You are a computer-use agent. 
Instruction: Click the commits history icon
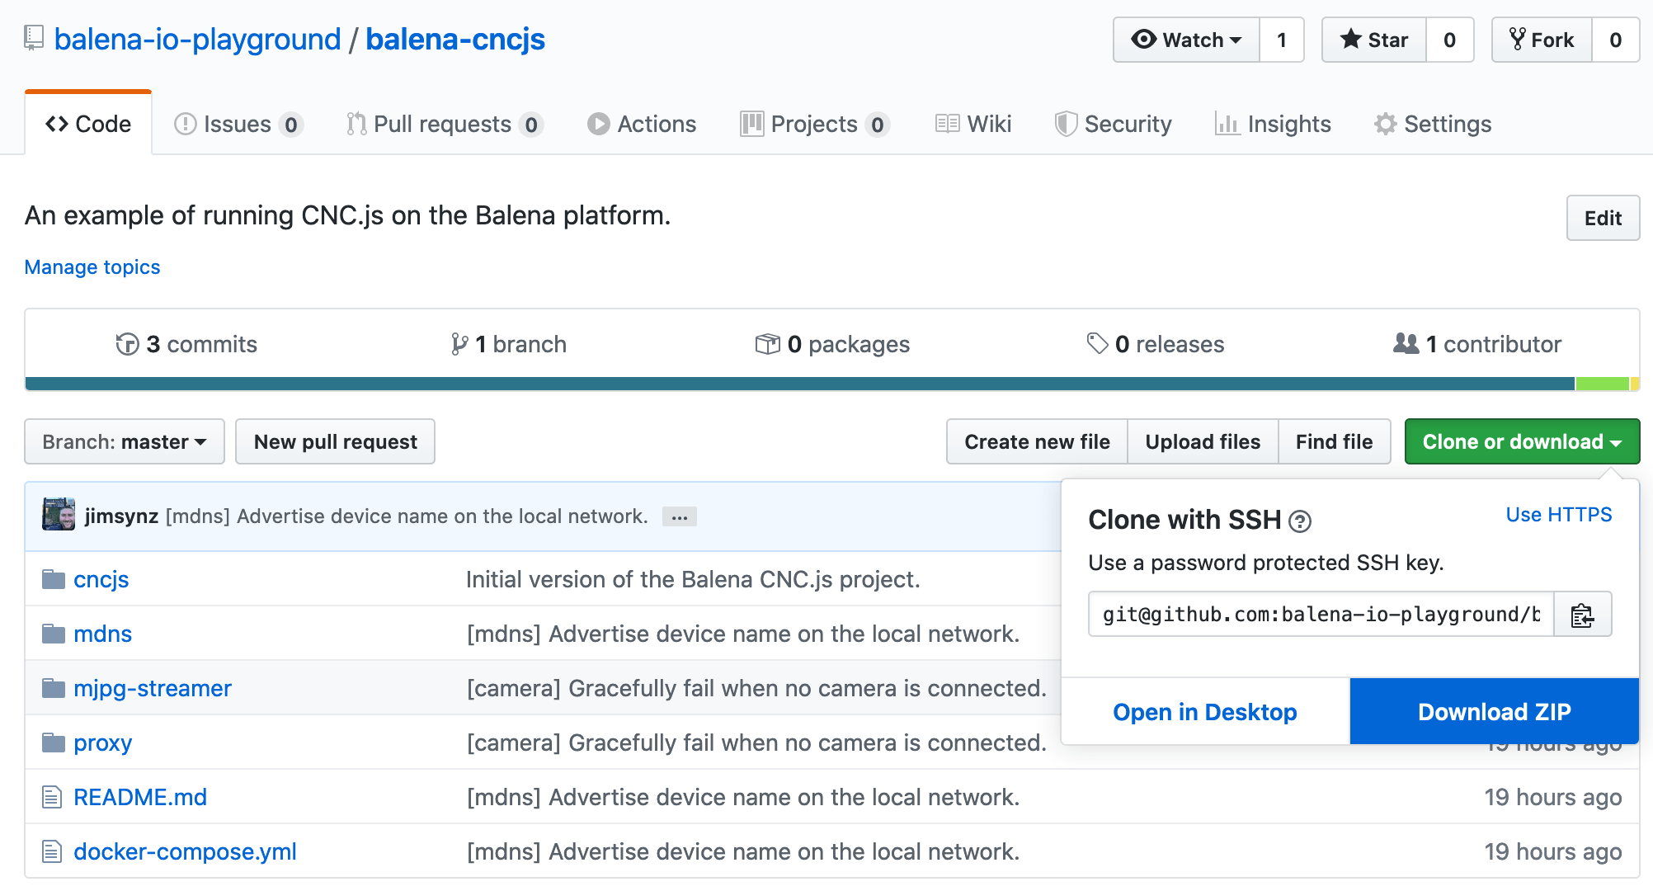pyautogui.click(x=127, y=344)
